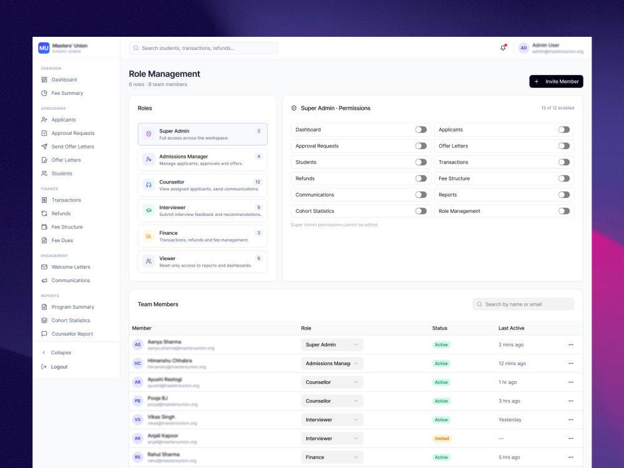The image size is (624, 468).
Task: Open actions menu for Aanya Sharma
Action: [x=571, y=344]
